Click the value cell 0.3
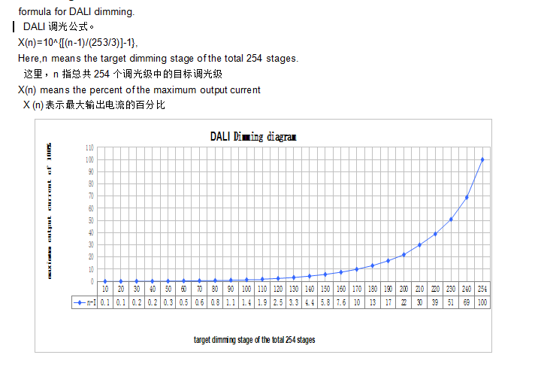 point(168,302)
